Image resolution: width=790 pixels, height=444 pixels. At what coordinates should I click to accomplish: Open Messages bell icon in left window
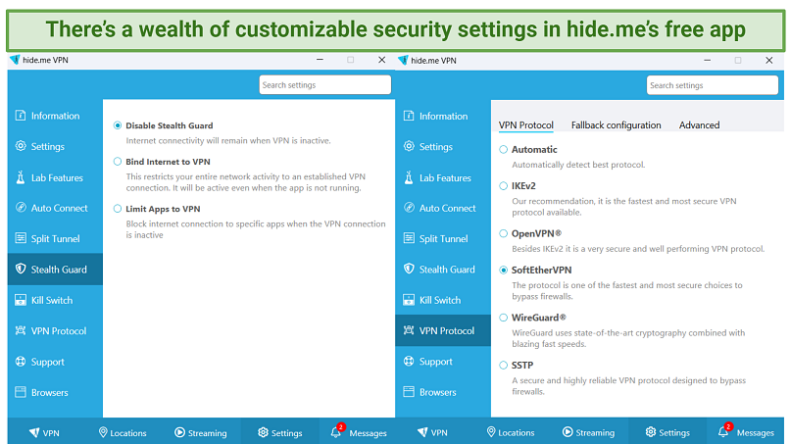(x=336, y=432)
